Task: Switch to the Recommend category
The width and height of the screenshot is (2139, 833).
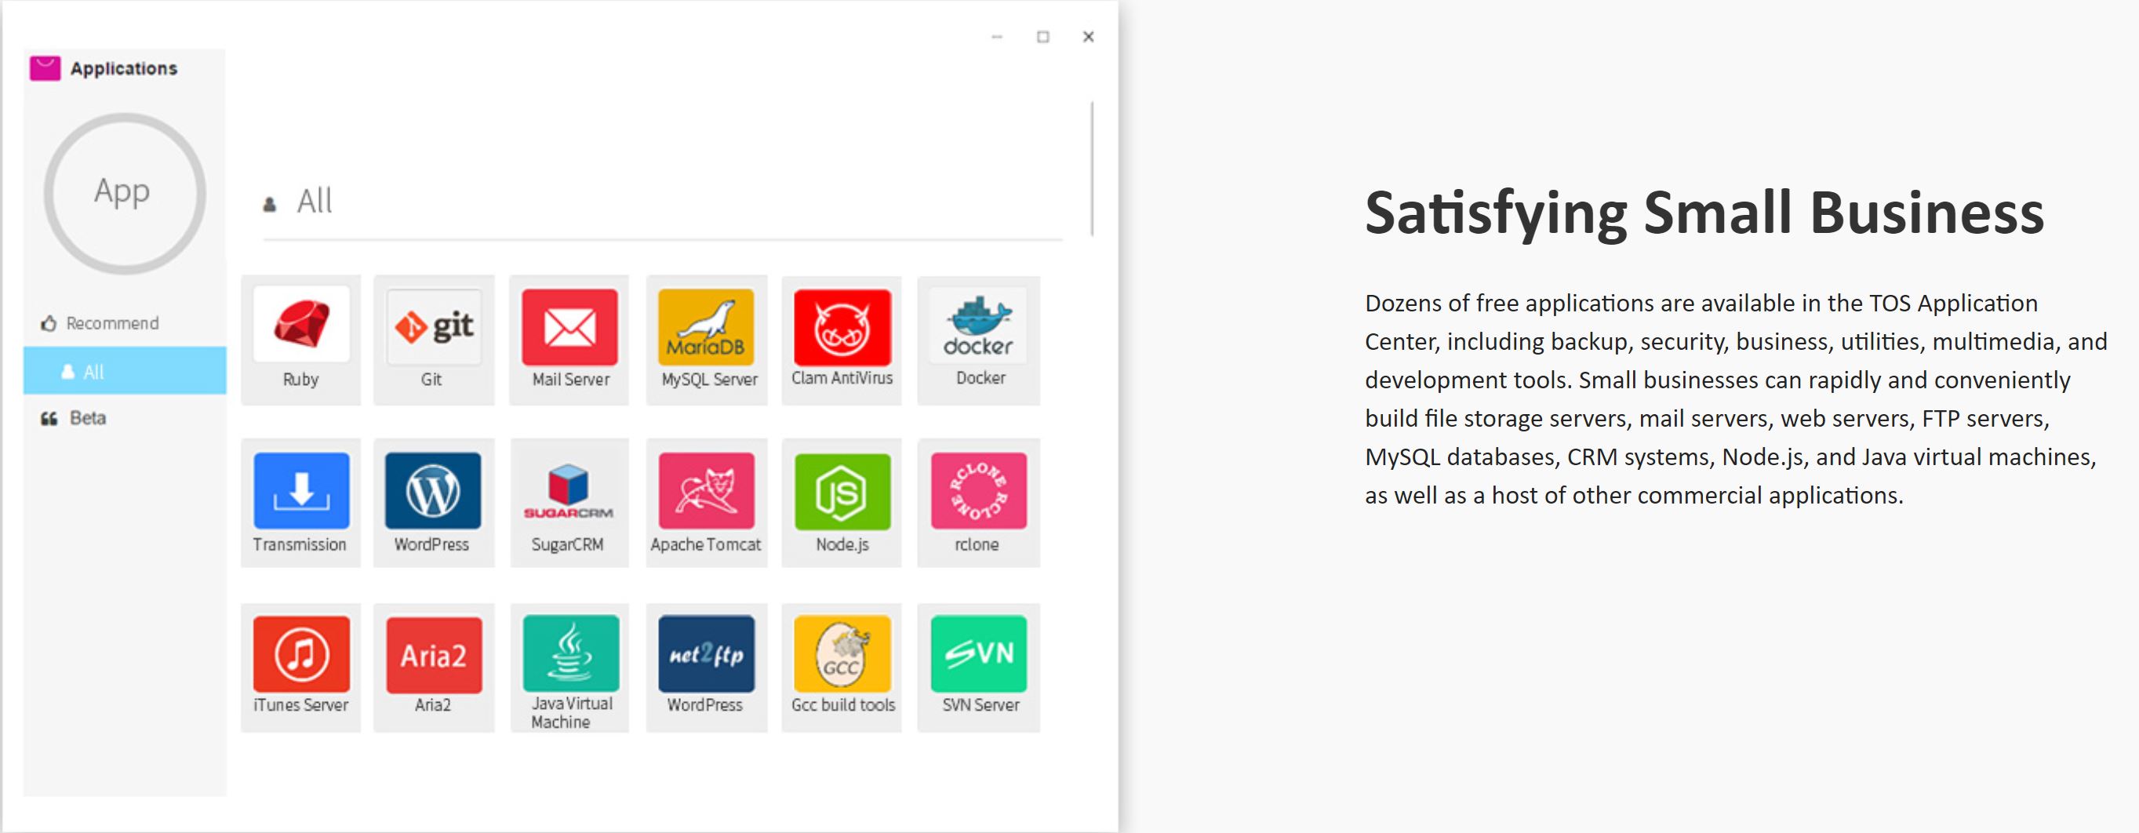Action: click(x=112, y=323)
